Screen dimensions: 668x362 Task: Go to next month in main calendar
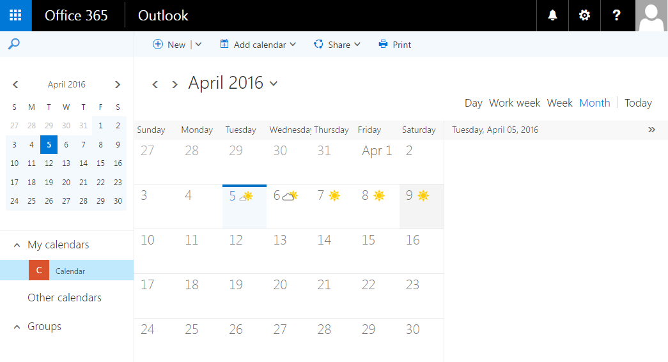pos(175,85)
